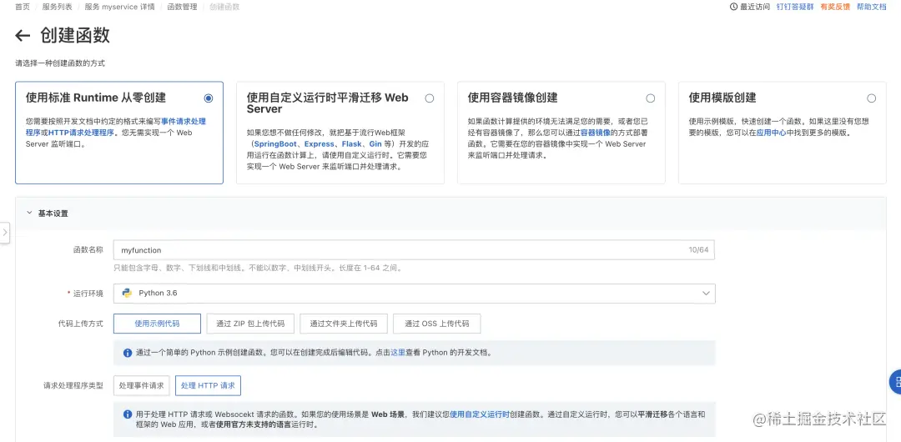The height and width of the screenshot is (442, 901).
Task: Go to 首页 breadcrumb
Action: (23, 7)
